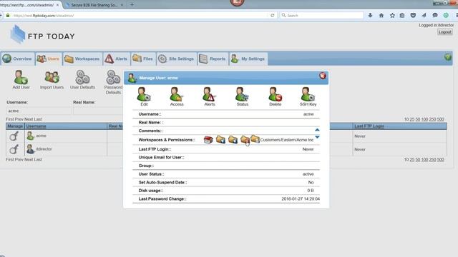Reload the page with refresh button

272,16
